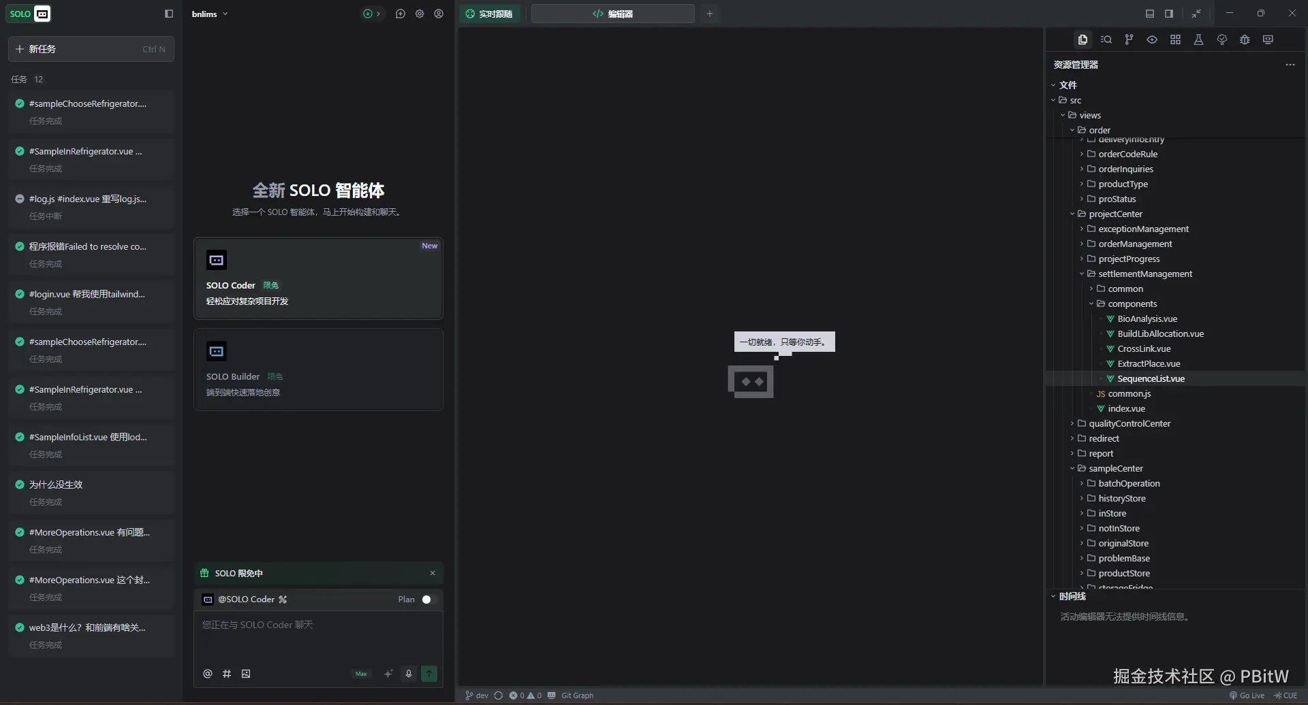1308x705 pixels.
Task: Click the sparkle prompt enhance icon
Action: [x=388, y=674]
